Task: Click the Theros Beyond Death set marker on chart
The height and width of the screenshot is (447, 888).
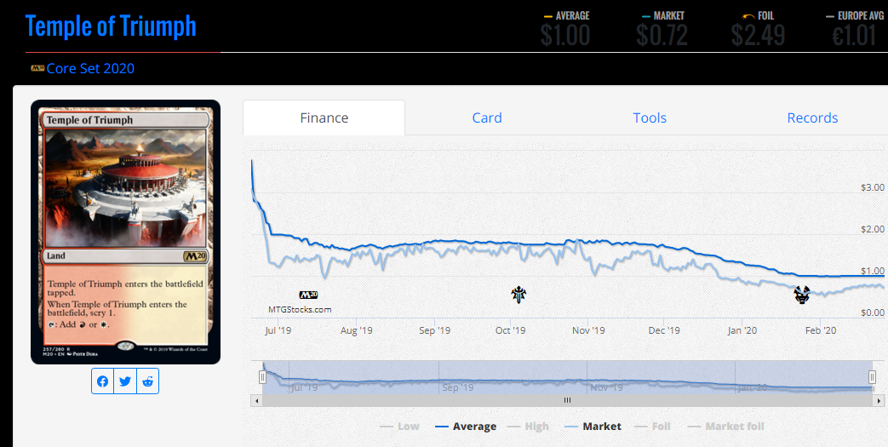Action: click(801, 295)
